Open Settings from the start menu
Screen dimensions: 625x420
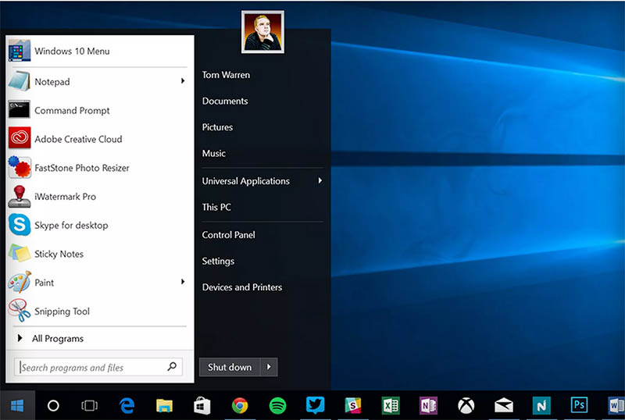218,262
